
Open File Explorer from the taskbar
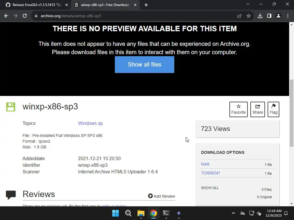141,213
